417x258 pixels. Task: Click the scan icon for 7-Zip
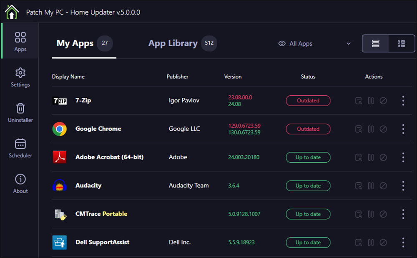pos(359,101)
